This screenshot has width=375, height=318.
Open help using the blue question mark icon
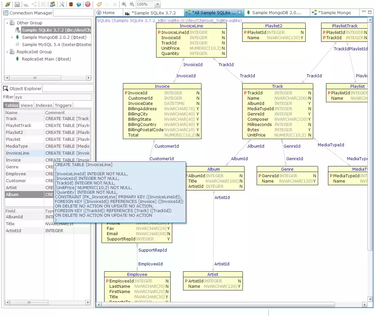coord(79,4)
